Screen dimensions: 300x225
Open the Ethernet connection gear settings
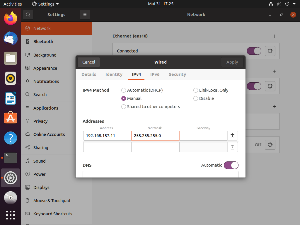pyautogui.click(x=270, y=51)
